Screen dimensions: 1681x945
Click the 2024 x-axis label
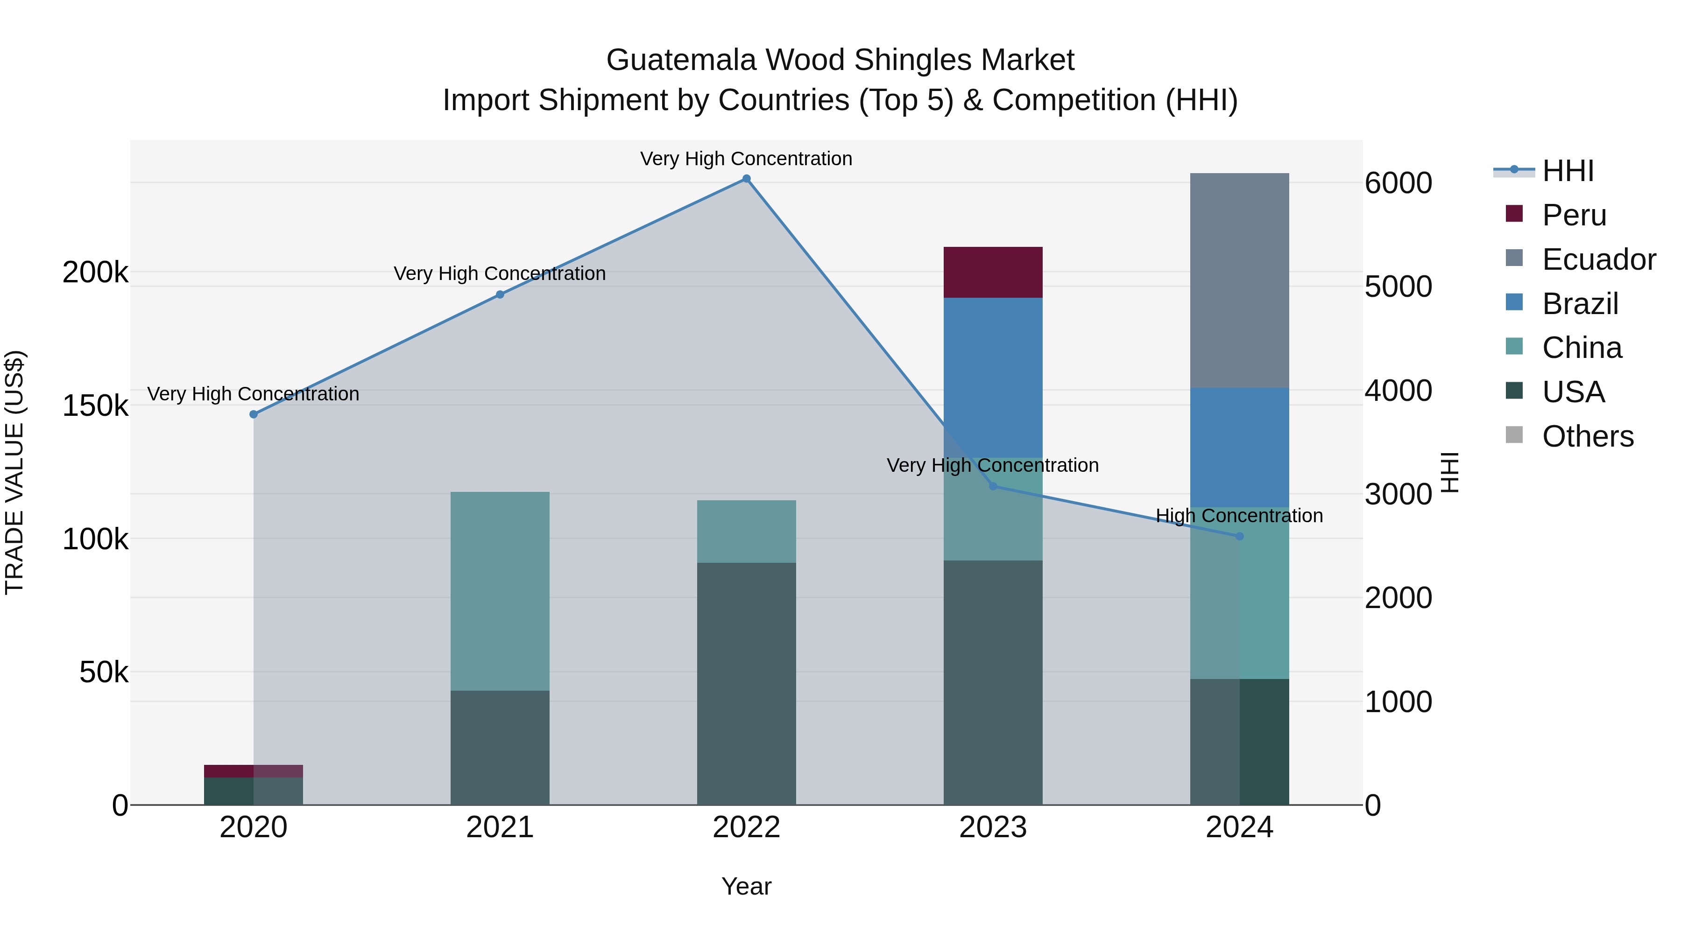coord(1240,827)
